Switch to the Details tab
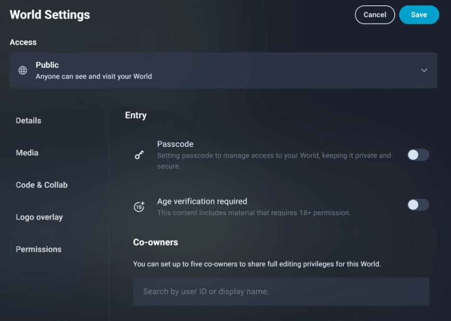Screen dimensions: 451x321 click(x=28, y=120)
